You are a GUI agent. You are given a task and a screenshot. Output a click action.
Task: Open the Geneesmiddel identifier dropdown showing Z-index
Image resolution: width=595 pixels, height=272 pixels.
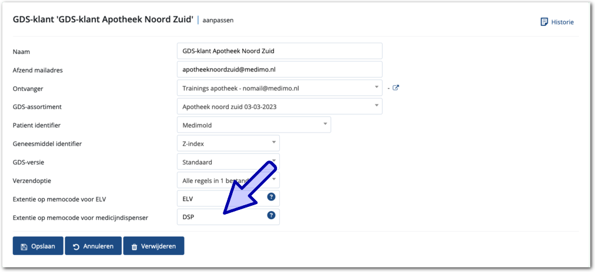tap(228, 143)
